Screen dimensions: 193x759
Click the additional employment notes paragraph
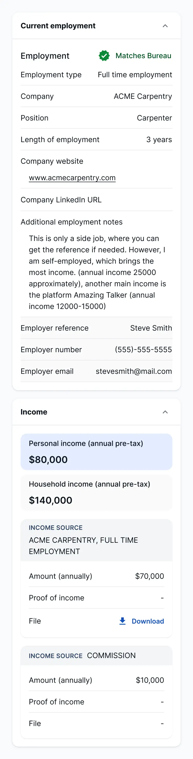tap(97, 272)
